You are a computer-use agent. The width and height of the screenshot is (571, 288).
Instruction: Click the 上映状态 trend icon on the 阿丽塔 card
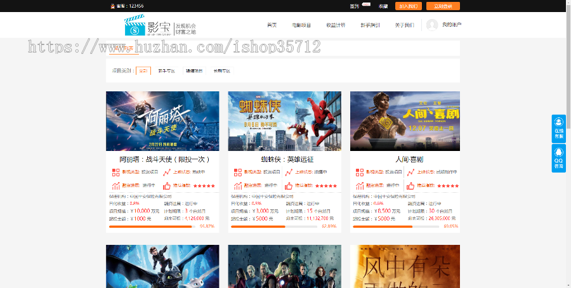(167, 172)
